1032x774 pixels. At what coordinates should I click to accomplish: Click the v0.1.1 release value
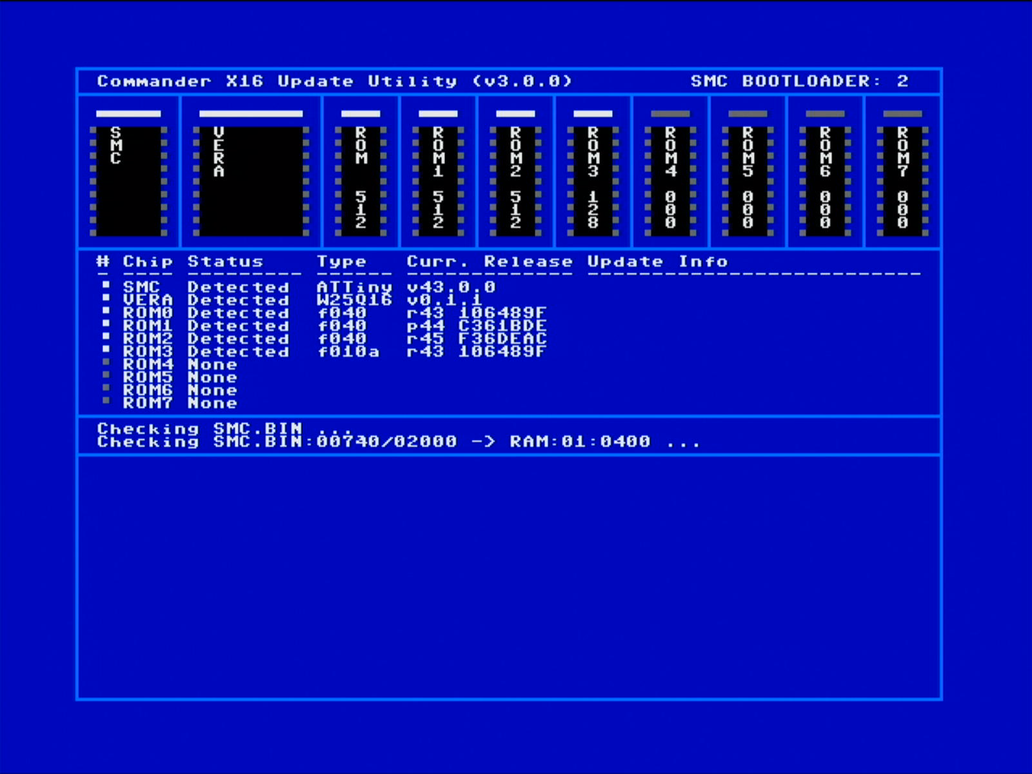444,300
